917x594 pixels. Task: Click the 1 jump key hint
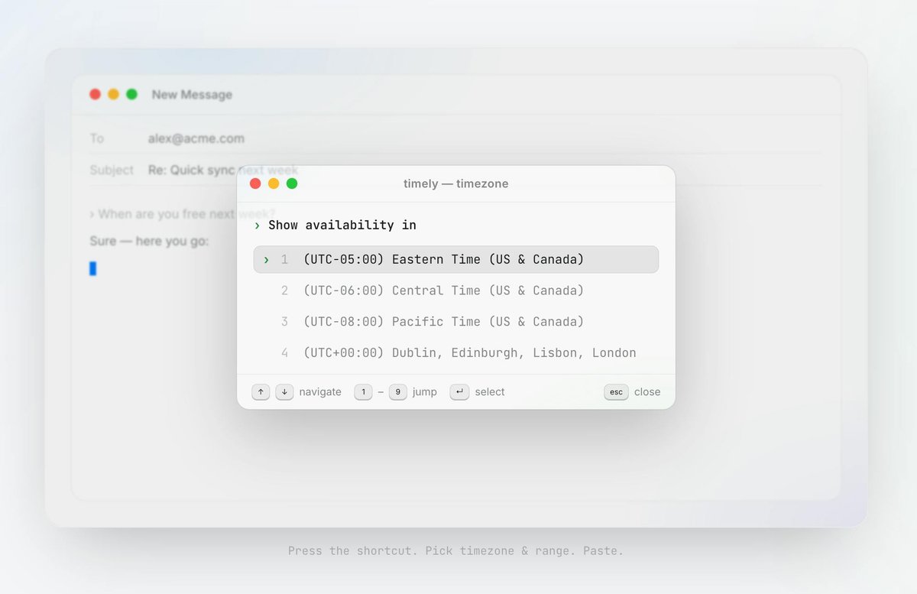coord(363,392)
